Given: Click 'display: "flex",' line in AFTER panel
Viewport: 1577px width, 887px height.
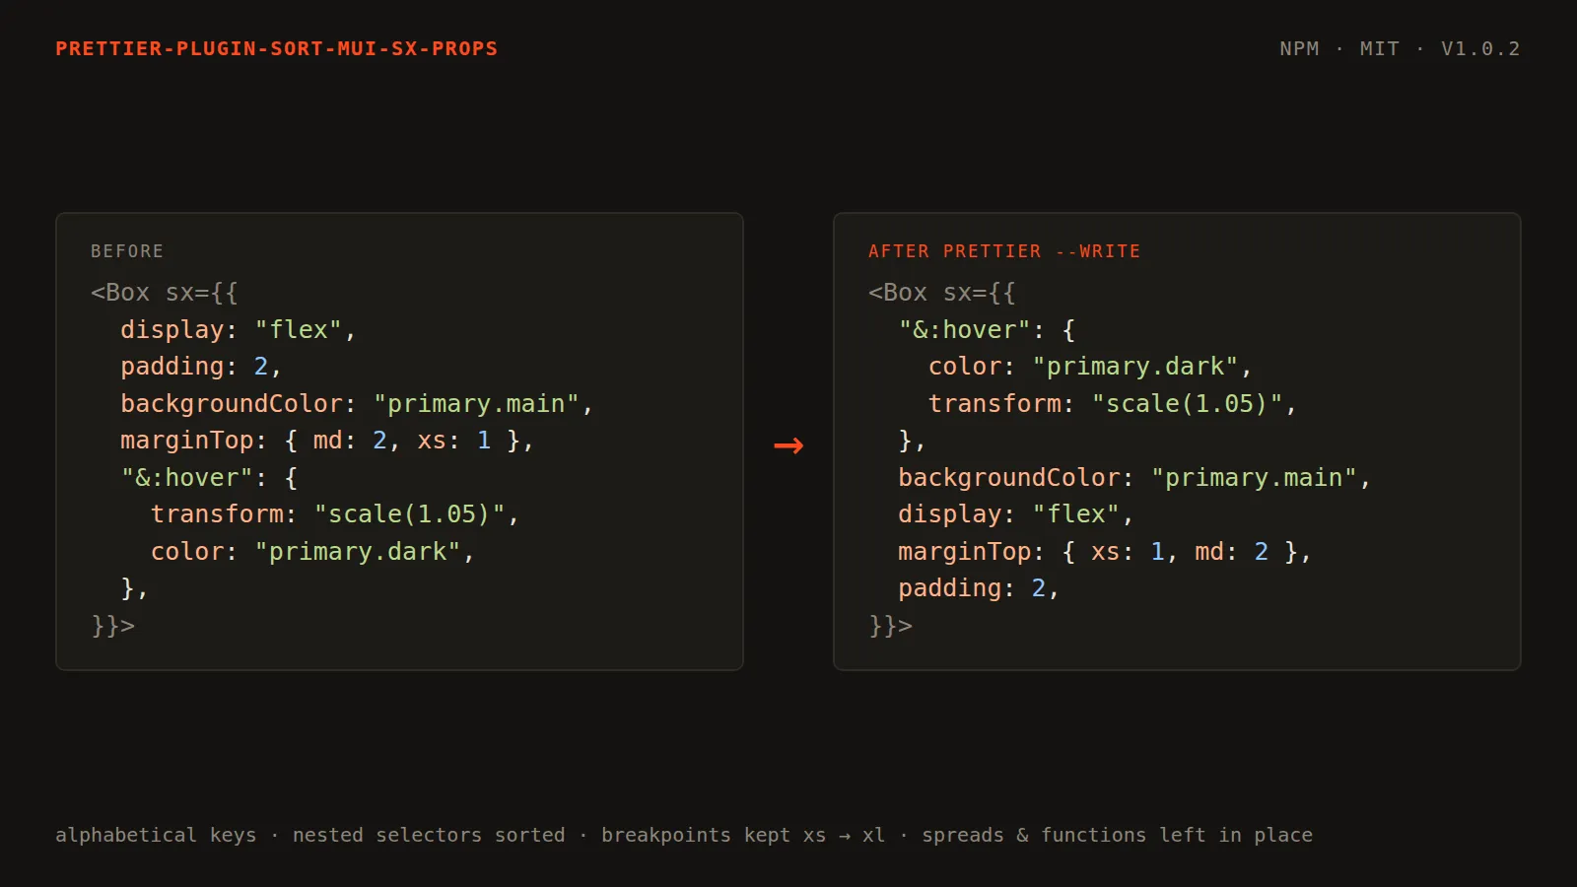Looking at the screenshot, I should (x=1015, y=514).
